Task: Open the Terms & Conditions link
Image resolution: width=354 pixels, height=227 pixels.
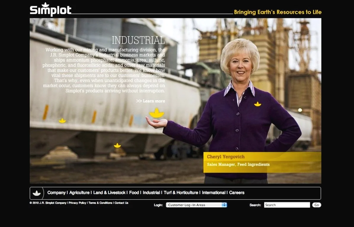Action: [100, 203]
